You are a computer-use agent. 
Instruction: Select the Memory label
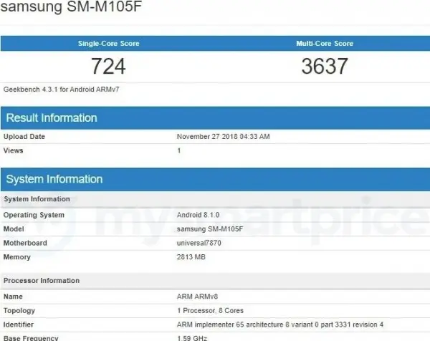click(16, 257)
